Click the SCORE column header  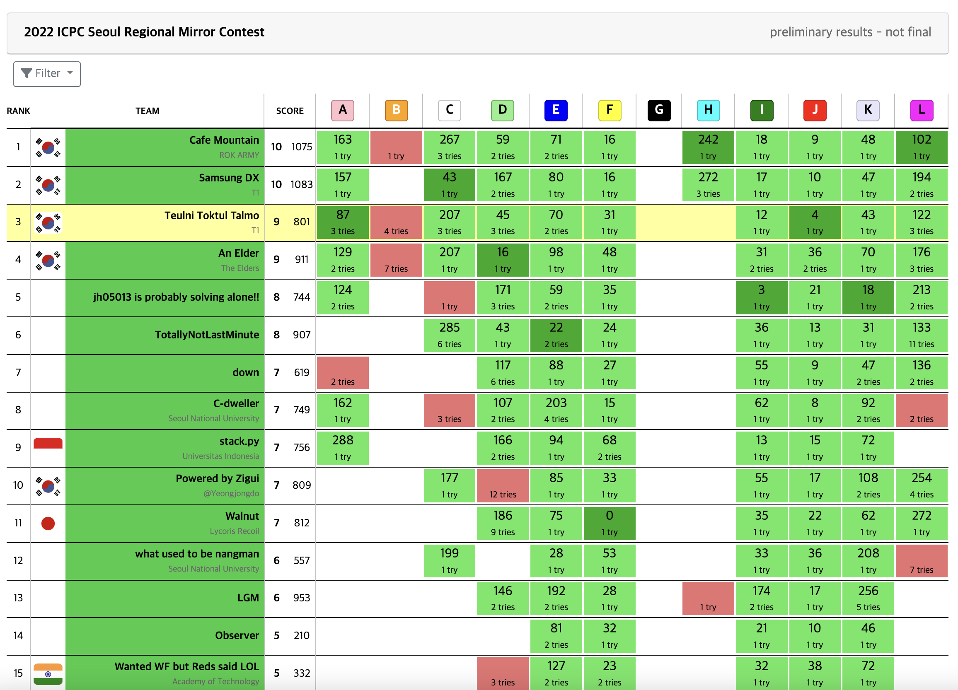290,111
